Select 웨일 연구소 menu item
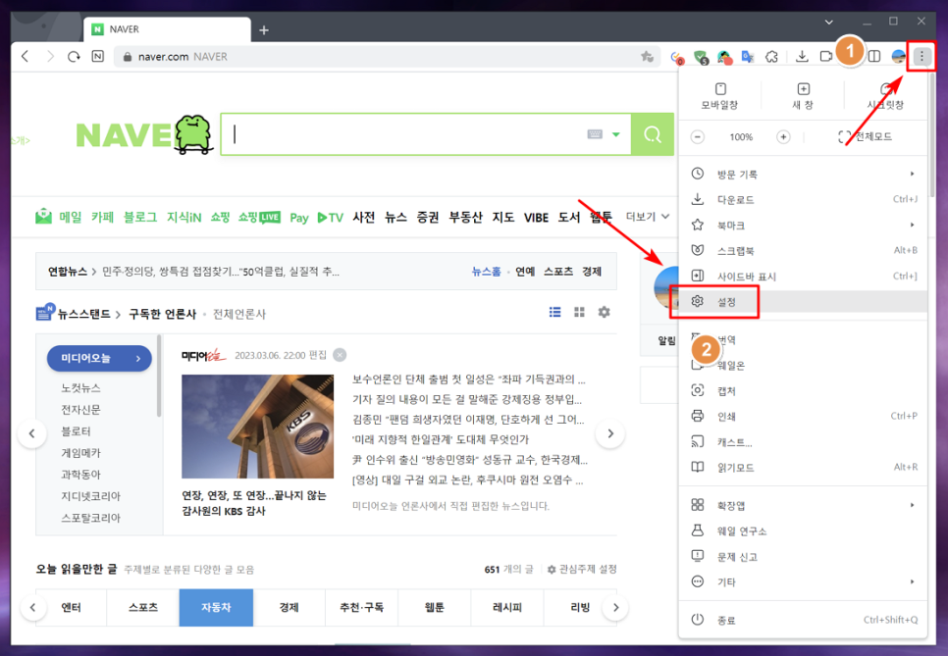Viewport: 948px width, 656px height. (x=803, y=530)
